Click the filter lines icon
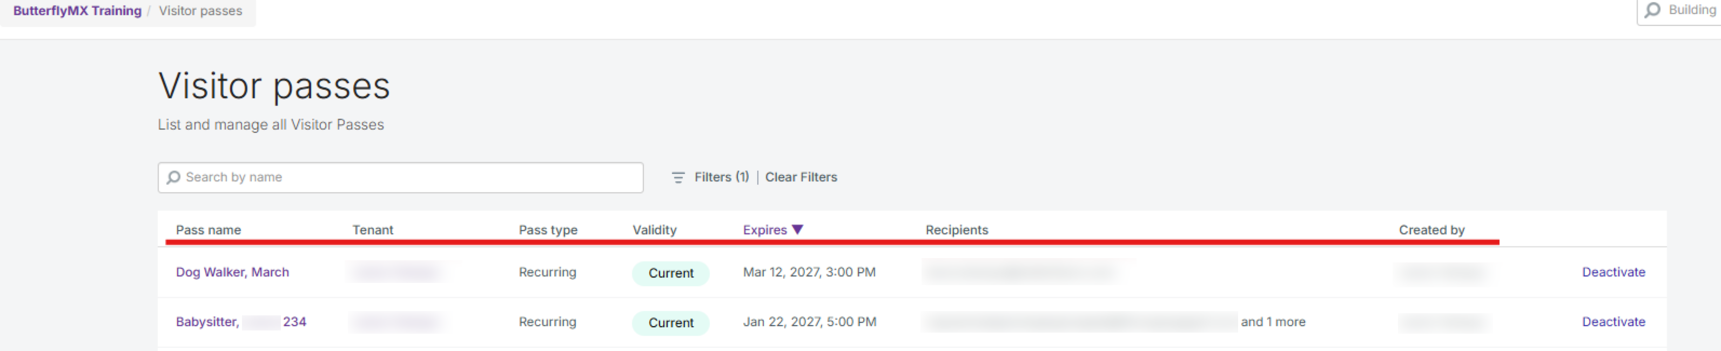Viewport: 1721px width, 351px height. point(677,178)
